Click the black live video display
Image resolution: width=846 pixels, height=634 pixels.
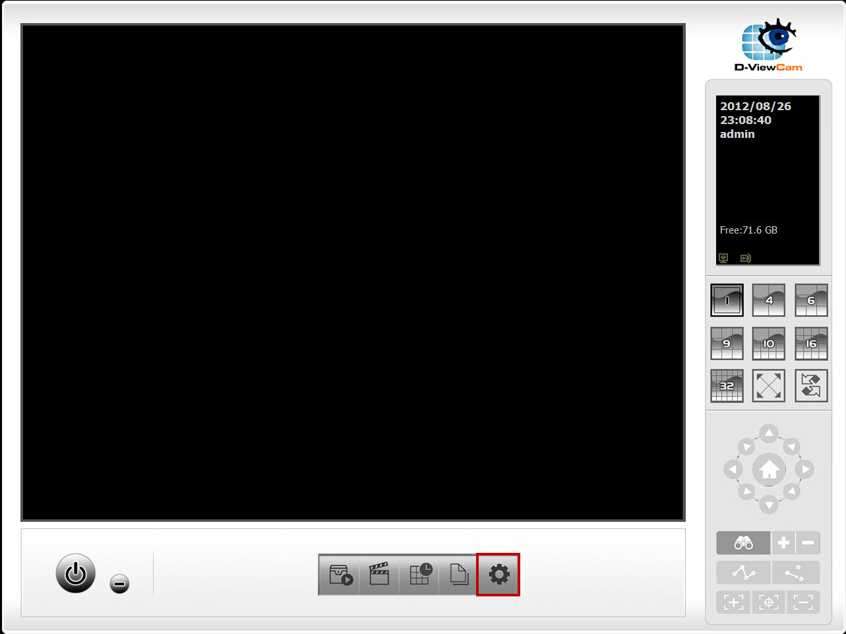click(353, 272)
